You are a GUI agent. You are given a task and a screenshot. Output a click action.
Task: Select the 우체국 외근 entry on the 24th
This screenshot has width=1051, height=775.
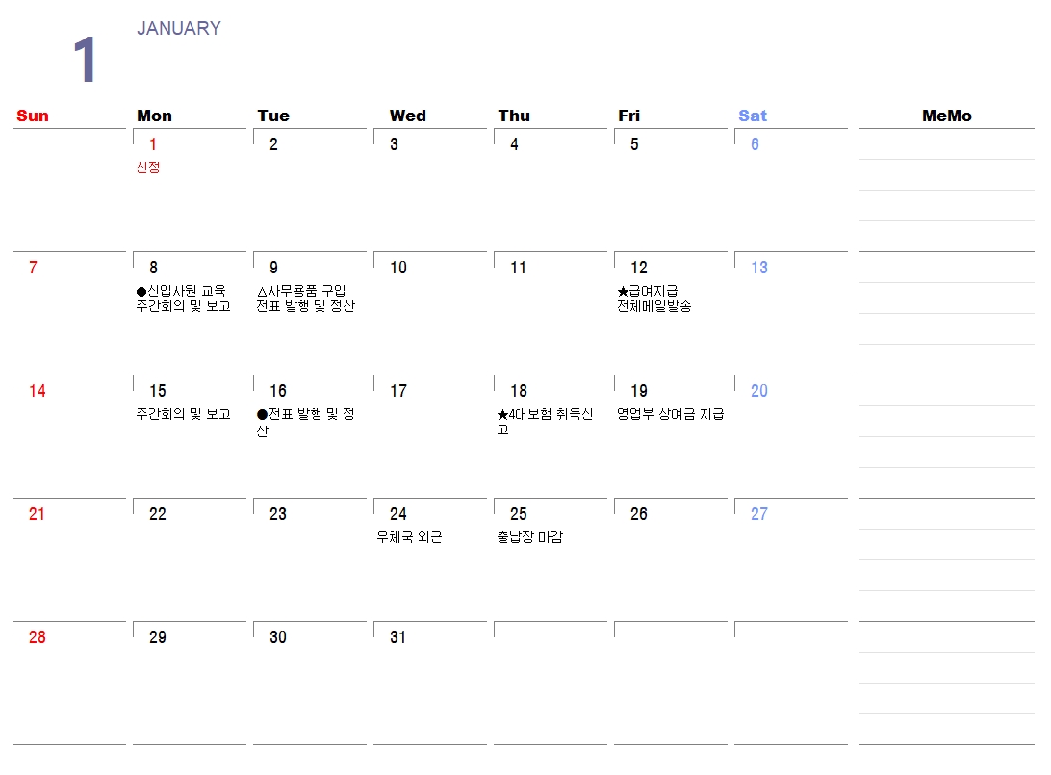coord(409,537)
